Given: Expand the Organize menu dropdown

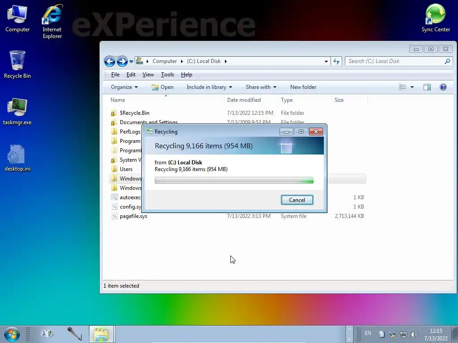Looking at the screenshot, I should click(136, 87).
